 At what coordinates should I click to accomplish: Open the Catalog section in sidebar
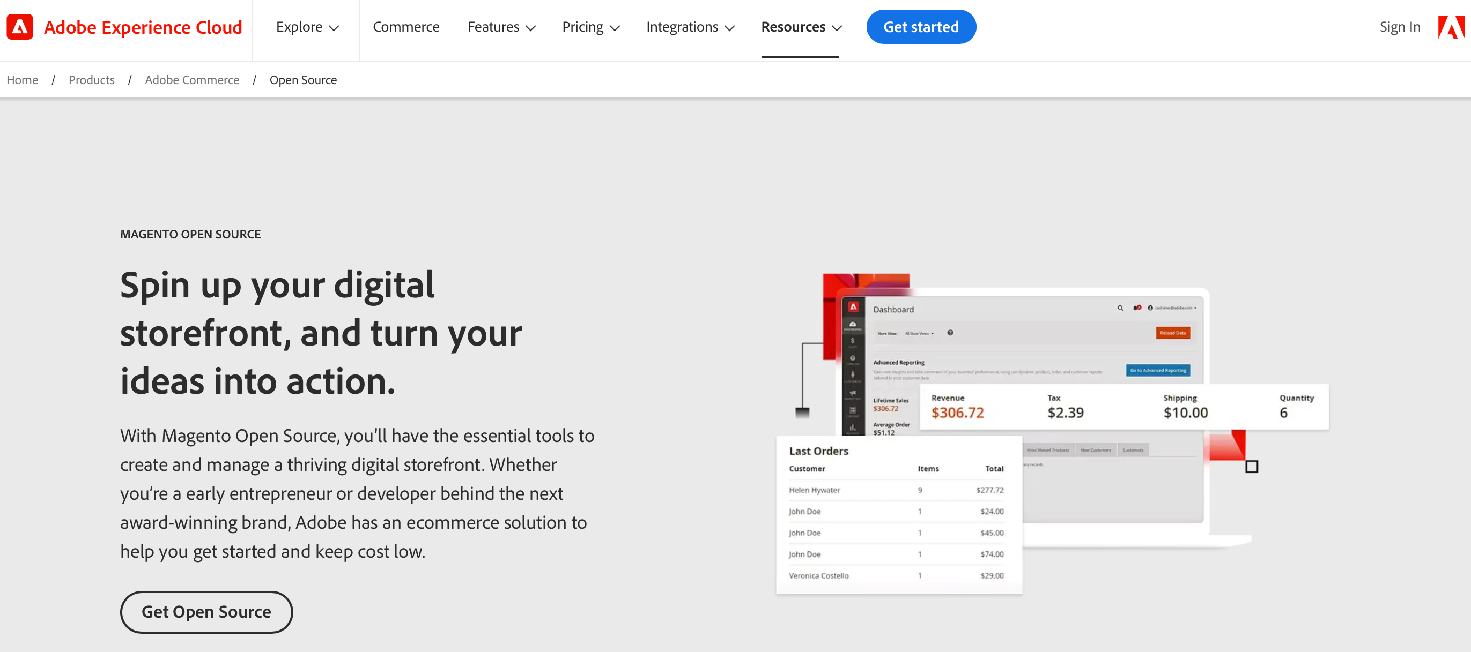coord(853,358)
